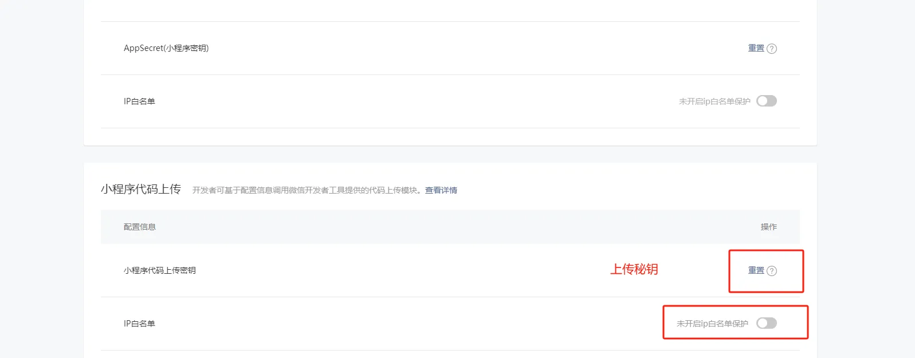Click 未开启ip白名单保护 text in upload section
This screenshot has width=915, height=358.
(712, 324)
